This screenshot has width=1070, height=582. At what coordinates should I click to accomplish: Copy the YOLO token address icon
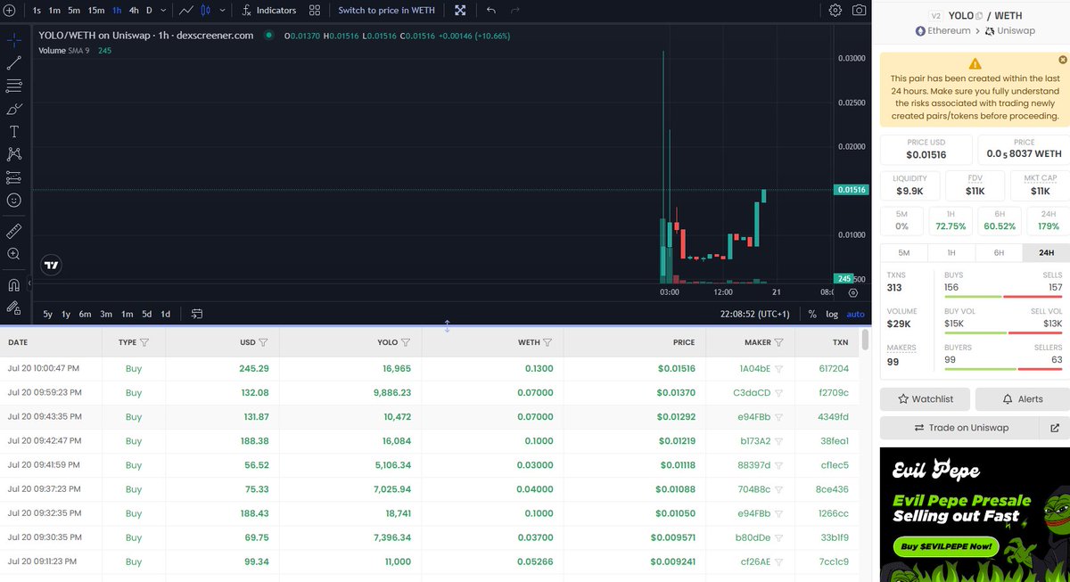[978, 15]
